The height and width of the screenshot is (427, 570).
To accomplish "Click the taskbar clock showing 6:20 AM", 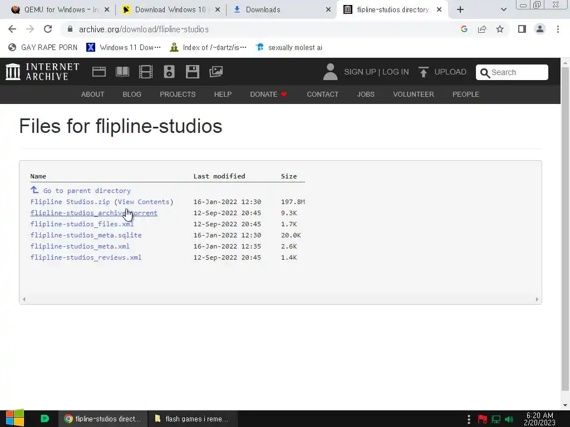I will 539,419.
